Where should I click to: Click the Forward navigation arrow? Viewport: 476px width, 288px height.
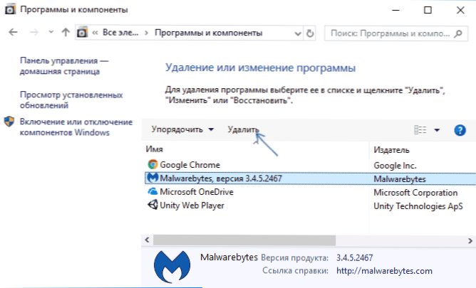click(x=34, y=32)
